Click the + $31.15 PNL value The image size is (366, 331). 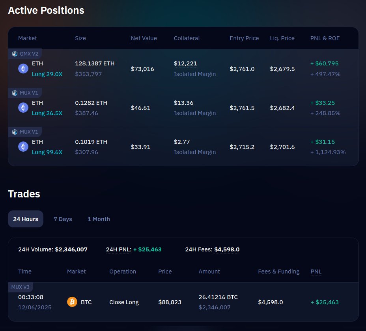[323, 142]
